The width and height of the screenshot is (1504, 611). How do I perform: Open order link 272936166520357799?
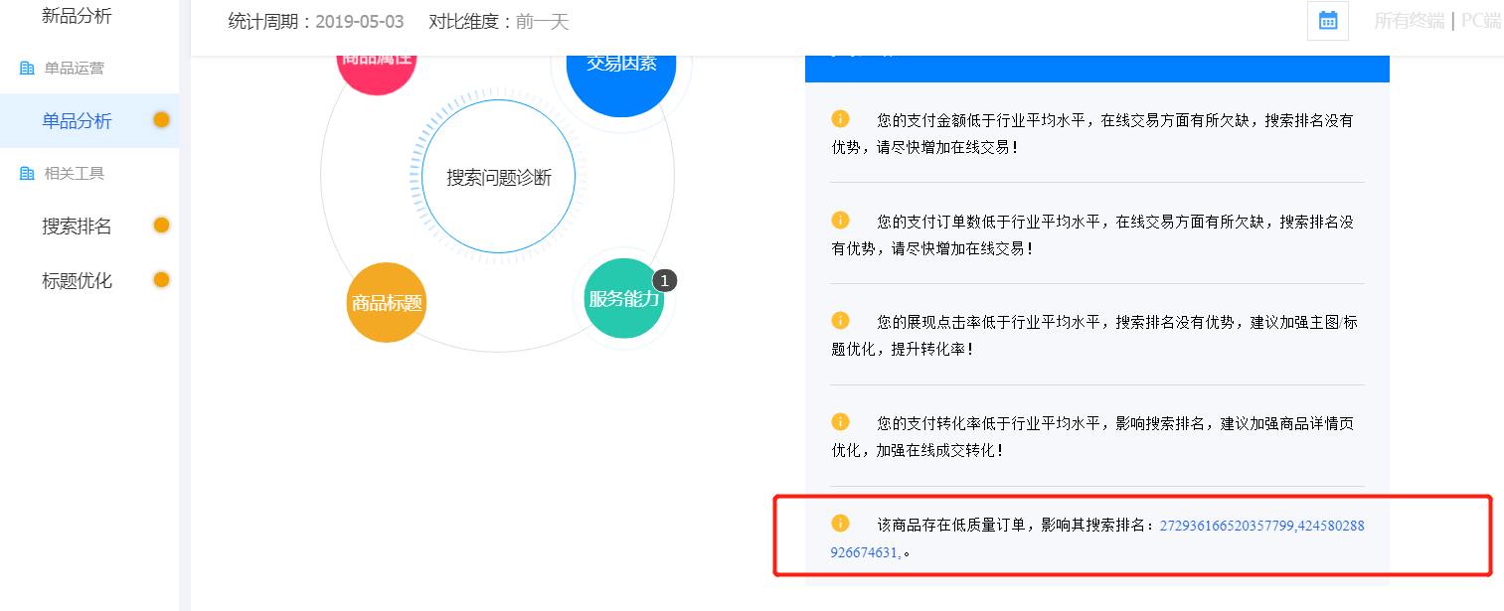tap(1226, 526)
